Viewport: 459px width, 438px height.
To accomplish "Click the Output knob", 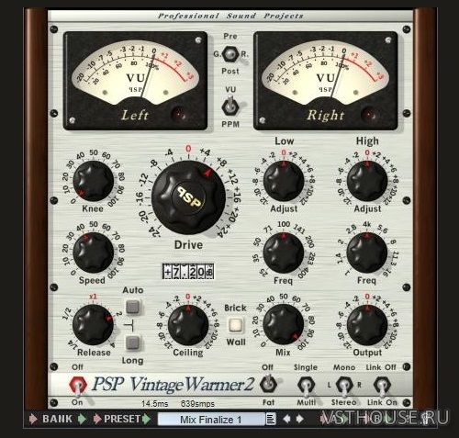I will point(367,325).
